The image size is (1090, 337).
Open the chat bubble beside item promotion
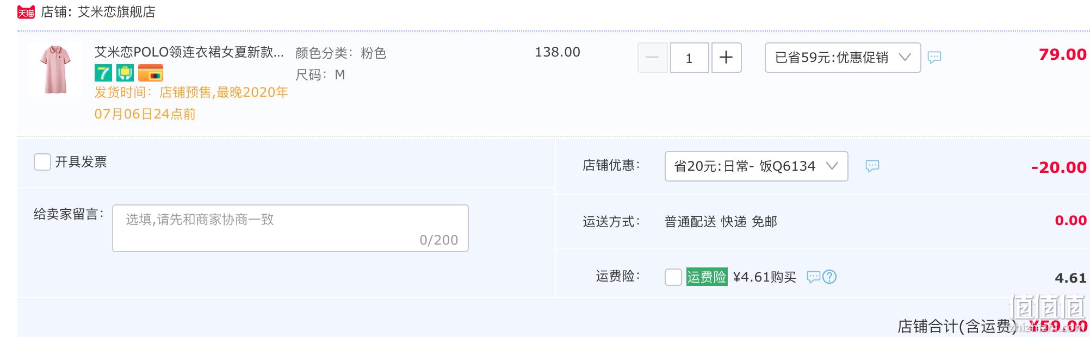point(934,57)
